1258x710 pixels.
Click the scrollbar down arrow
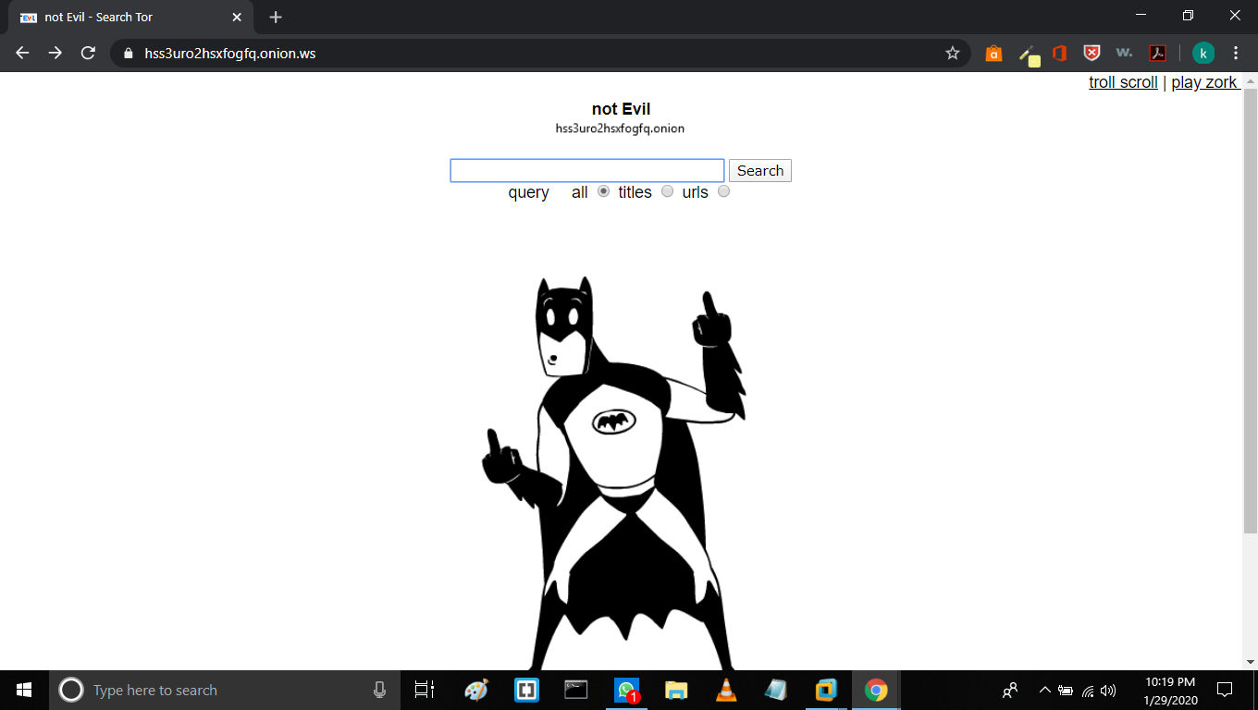point(1251,662)
